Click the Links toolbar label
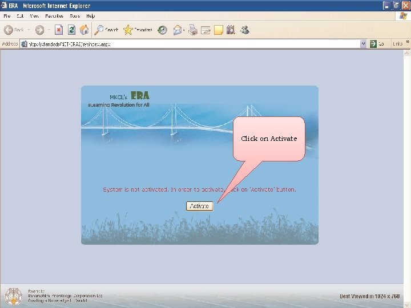The image size is (411, 308). [x=397, y=44]
